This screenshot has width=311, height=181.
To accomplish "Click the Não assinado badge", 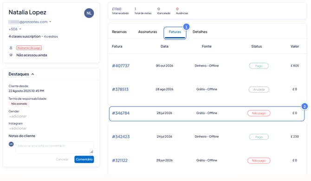I will (19, 104).
